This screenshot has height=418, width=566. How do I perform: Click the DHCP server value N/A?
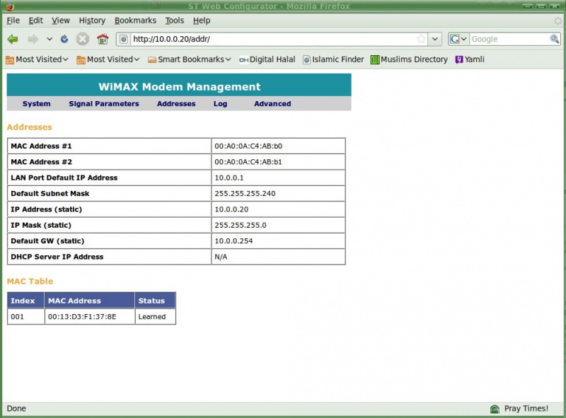point(221,257)
